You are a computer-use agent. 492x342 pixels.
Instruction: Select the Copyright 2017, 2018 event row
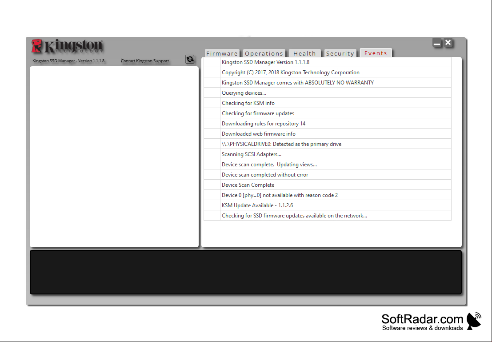click(327, 72)
